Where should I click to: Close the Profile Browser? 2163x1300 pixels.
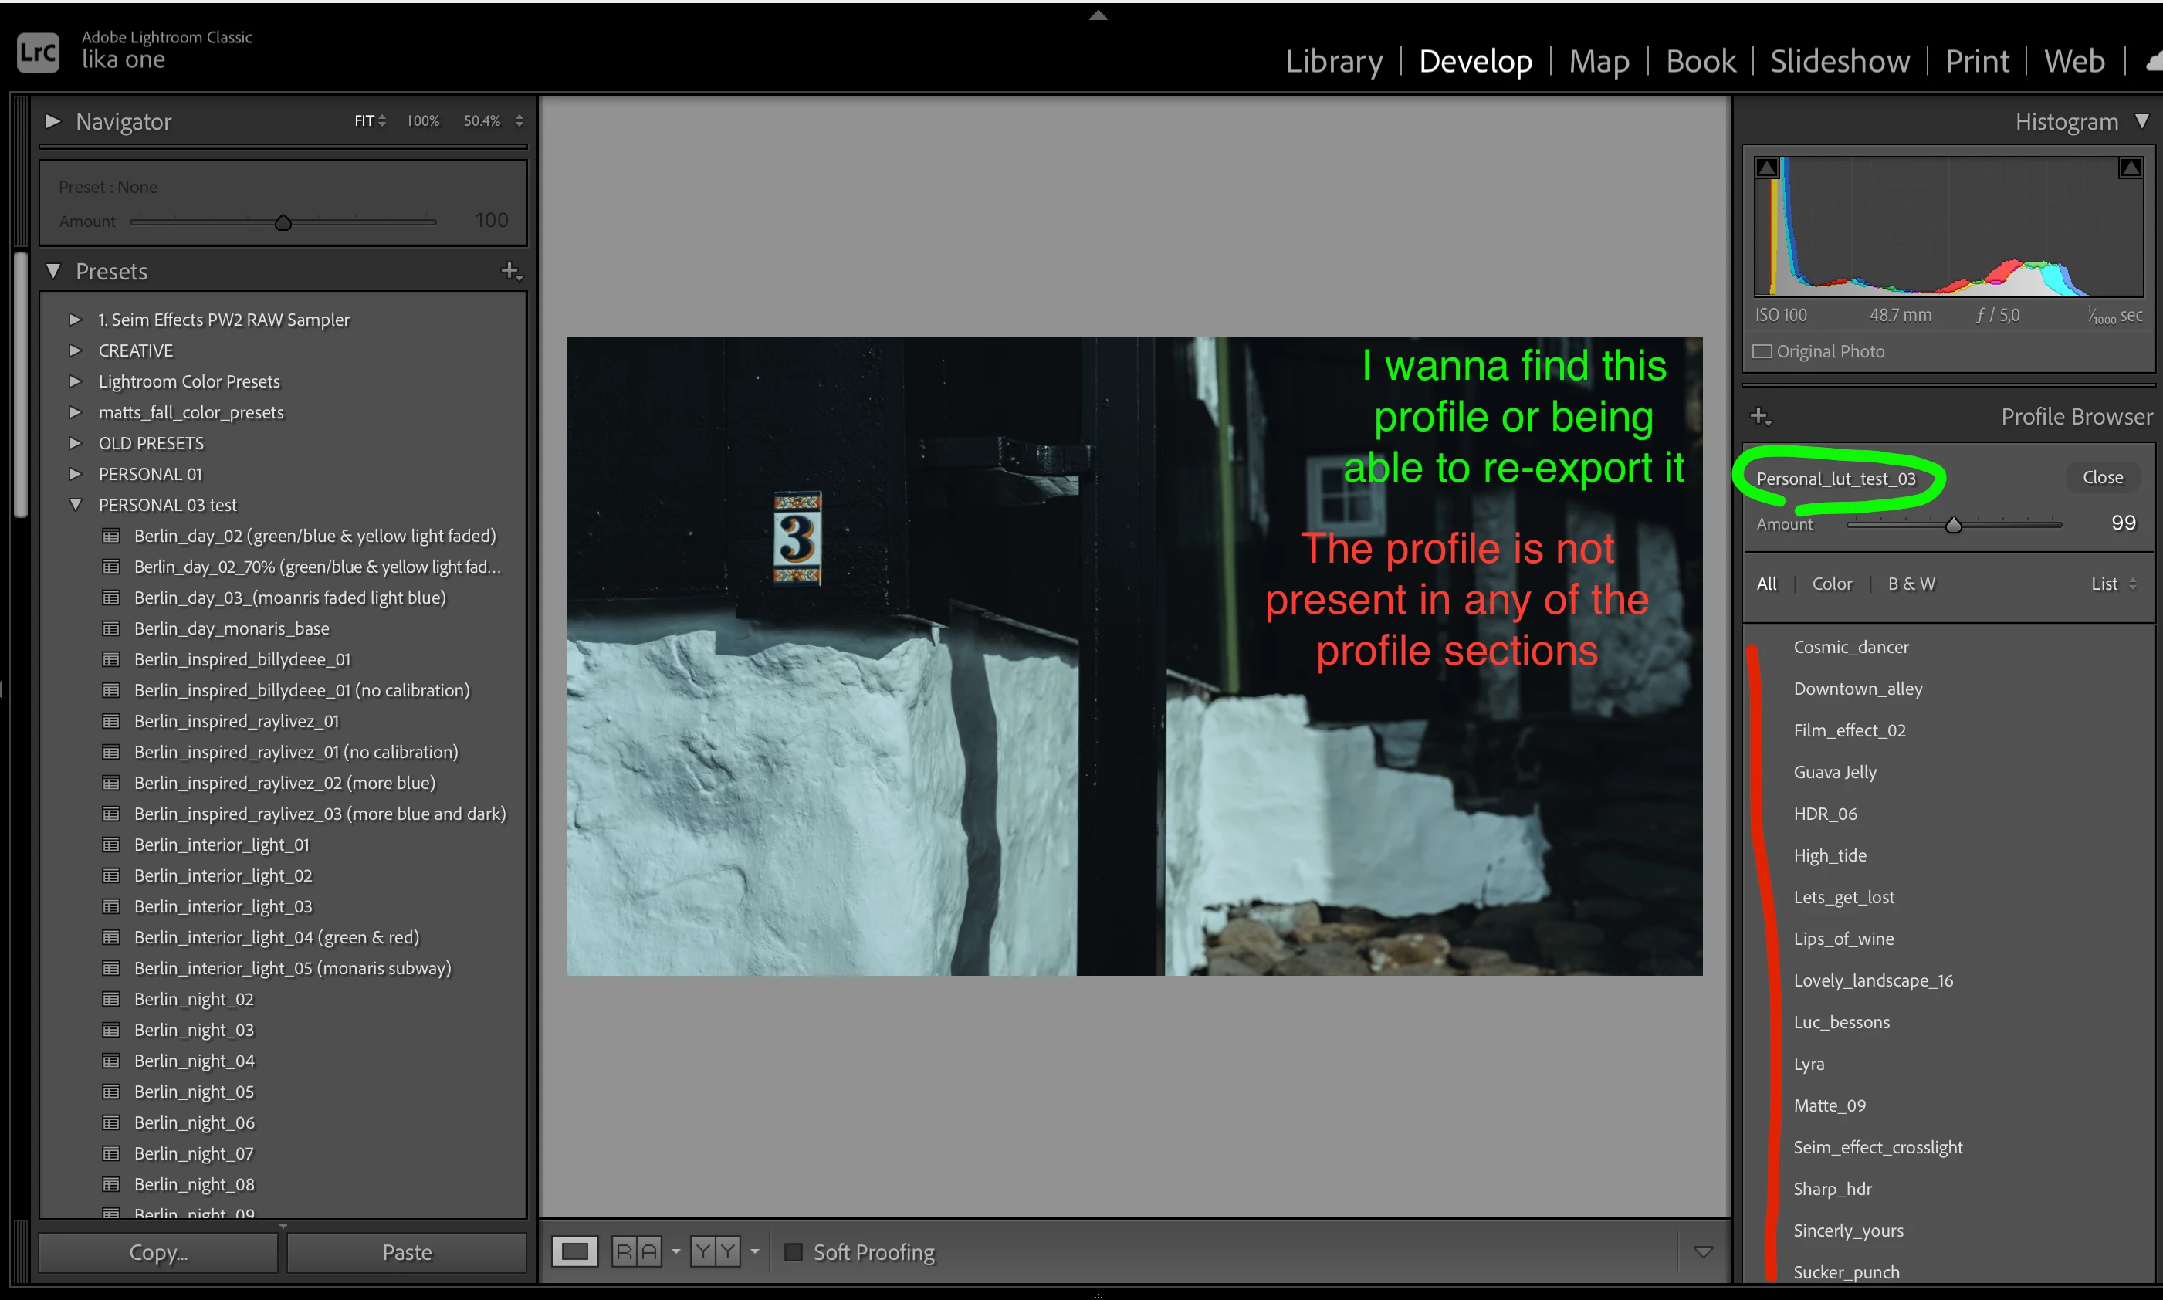[x=2102, y=477]
